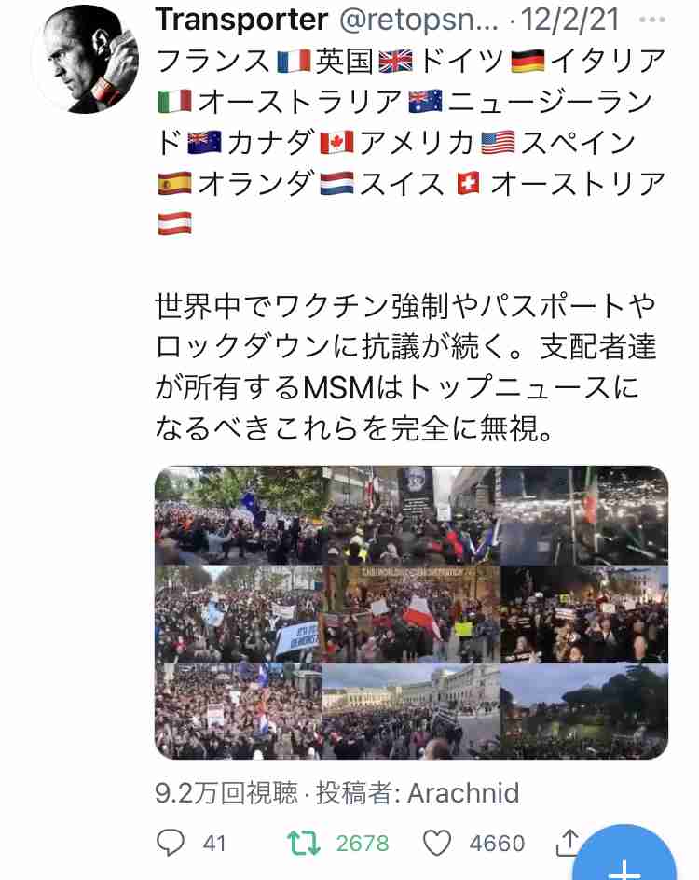Like the tweet with heart icon
This screenshot has height=880, width=699.
click(437, 843)
